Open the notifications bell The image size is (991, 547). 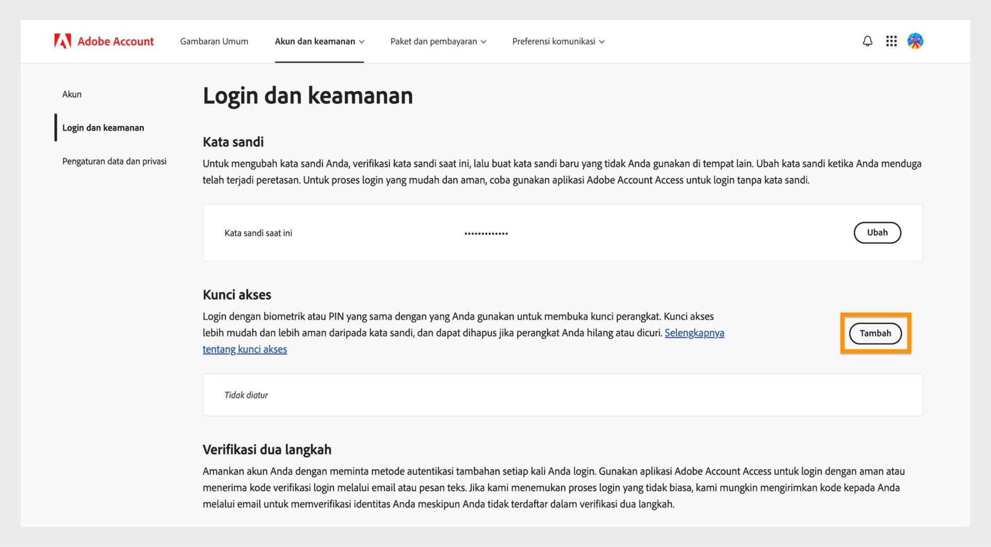point(868,41)
